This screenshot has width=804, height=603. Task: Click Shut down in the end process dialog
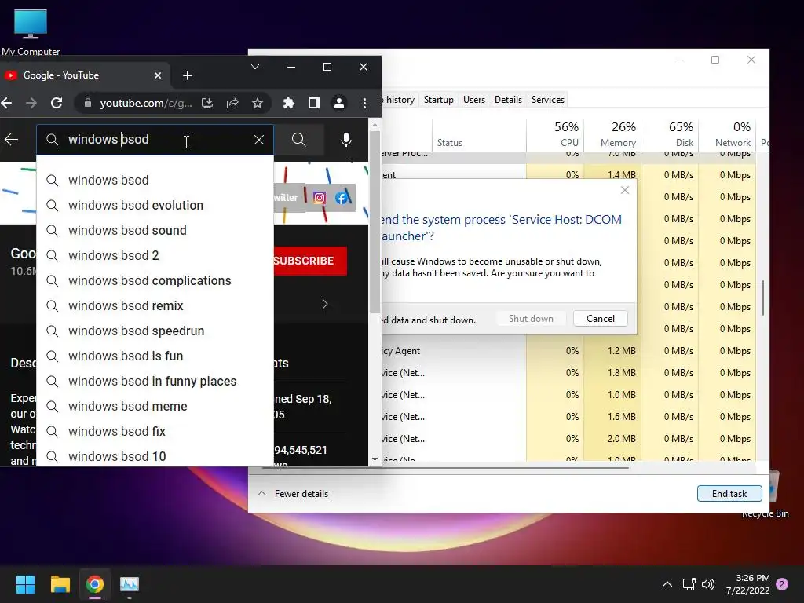pos(531,319)
